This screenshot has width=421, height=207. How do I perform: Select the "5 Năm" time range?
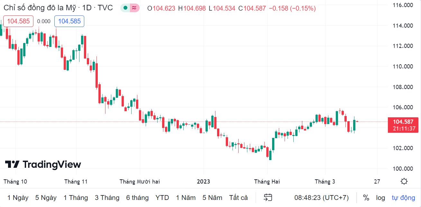coord(212,197)
